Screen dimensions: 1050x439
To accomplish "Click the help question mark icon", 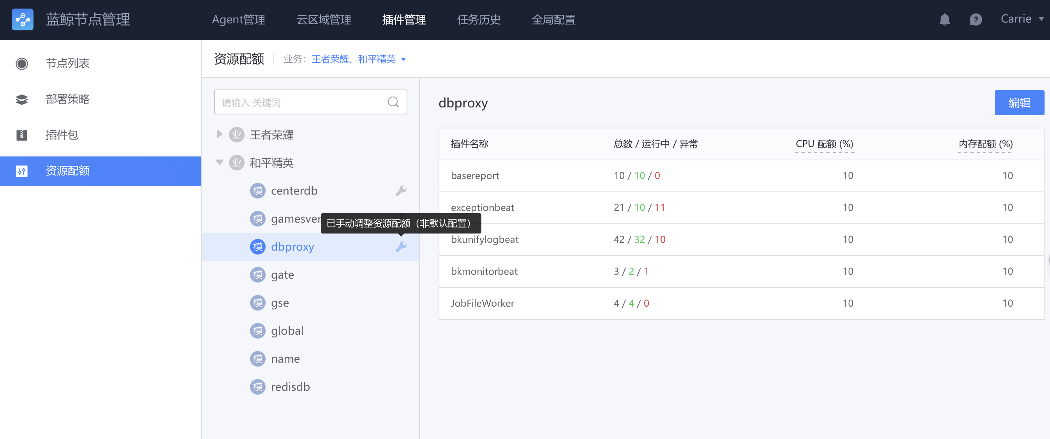I will 976,19.
